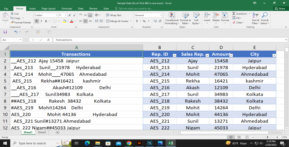Click the Save icon in quick access toolbar
The width and height of the screenshot is (289, 147).
[5, 32]
